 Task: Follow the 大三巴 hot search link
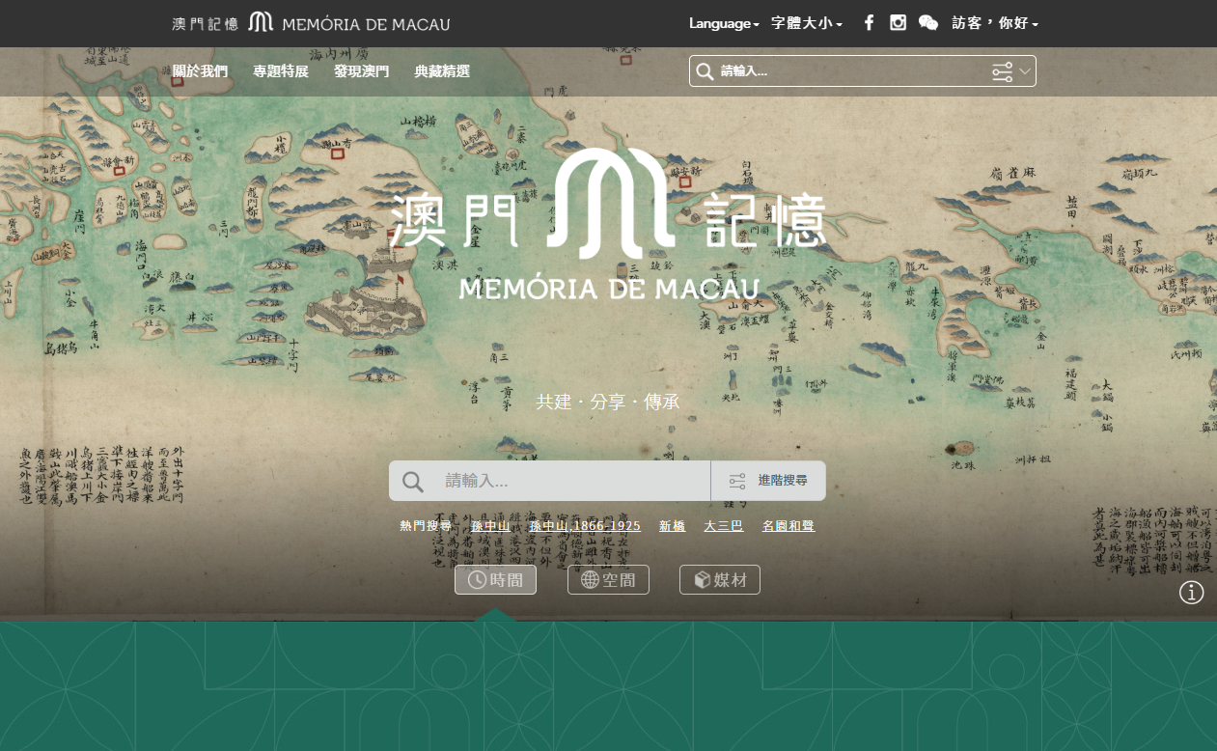[724, 526]
